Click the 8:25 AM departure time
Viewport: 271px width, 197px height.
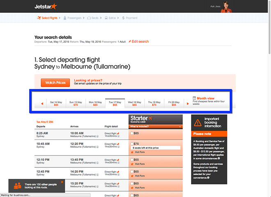click(x=42, y=133)
